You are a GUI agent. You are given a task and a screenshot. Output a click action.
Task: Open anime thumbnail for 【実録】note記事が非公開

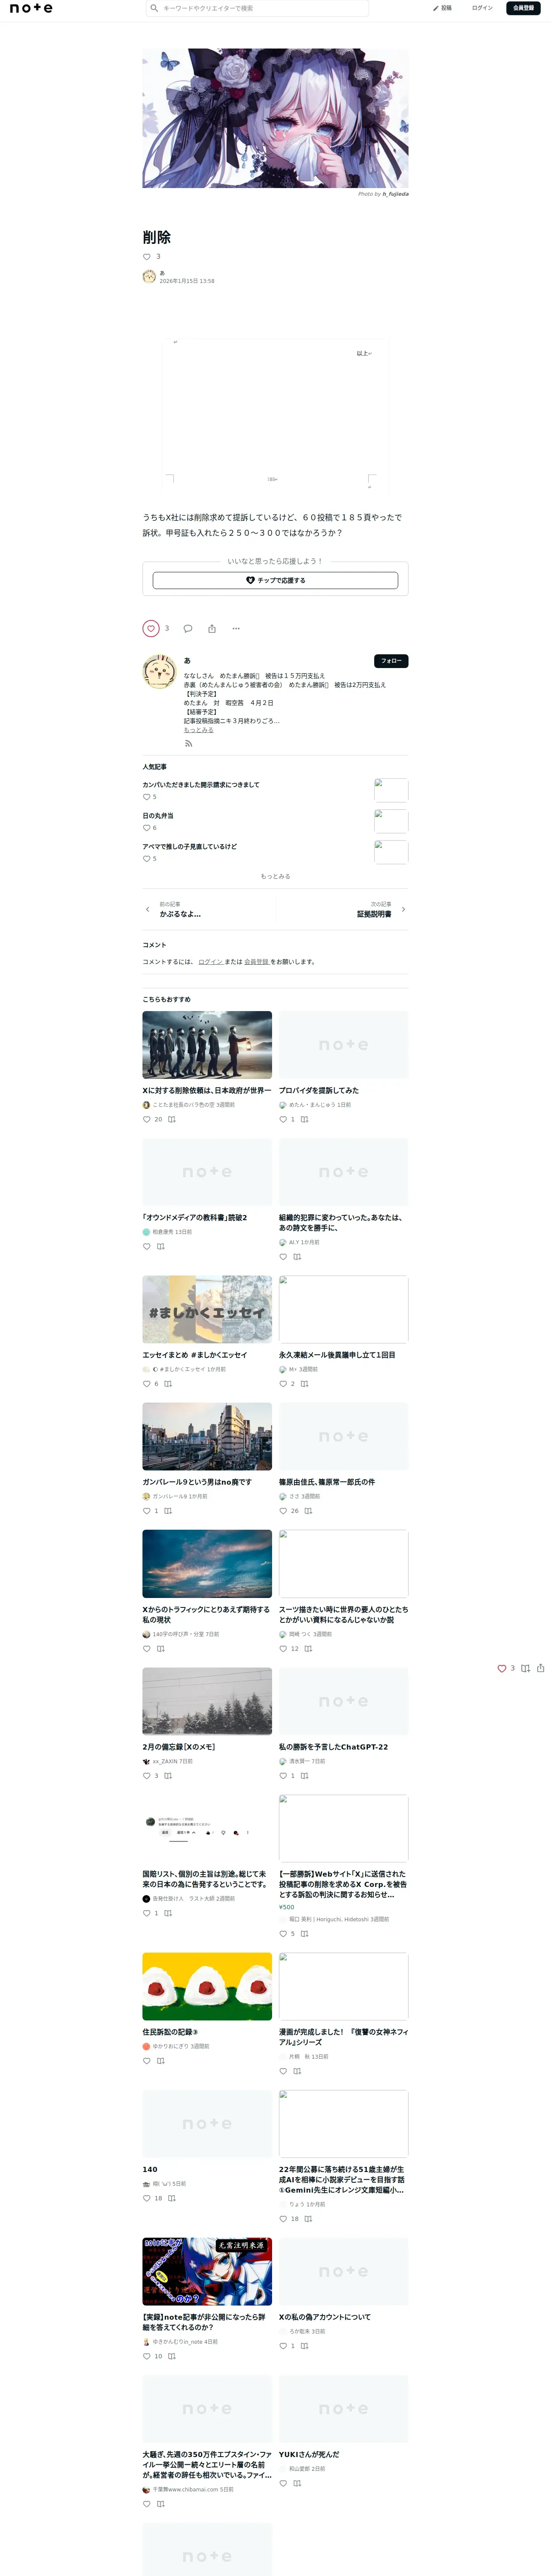[x=207, y=2272]
